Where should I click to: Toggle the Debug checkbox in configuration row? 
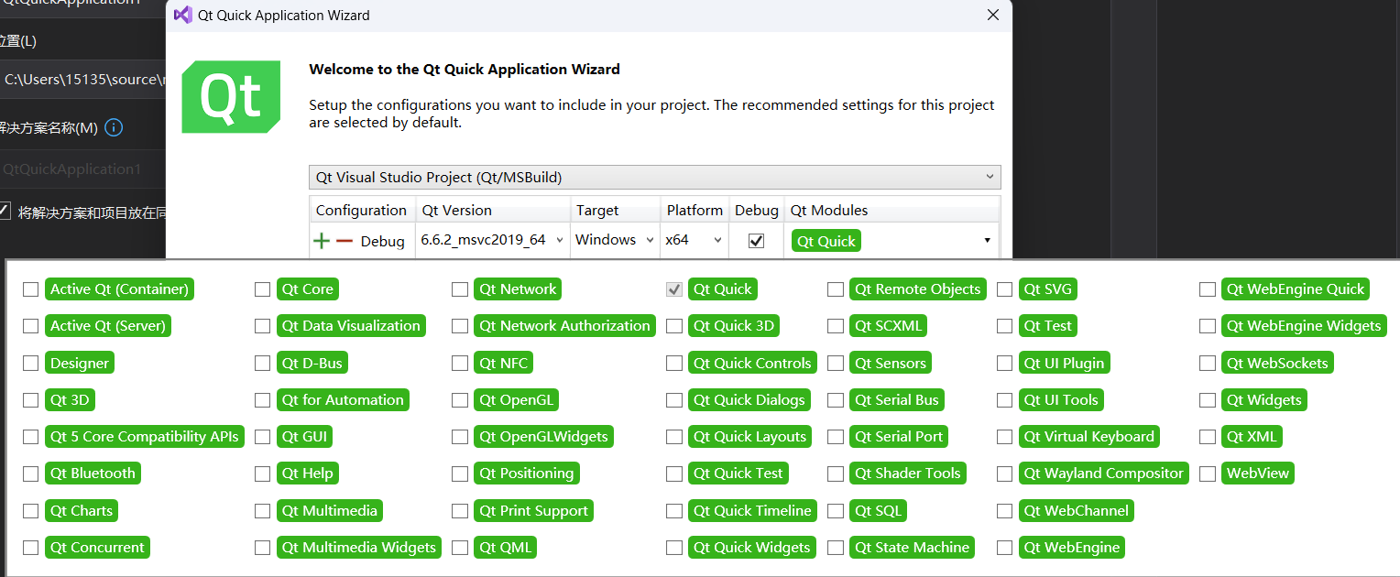coord(756,240)
